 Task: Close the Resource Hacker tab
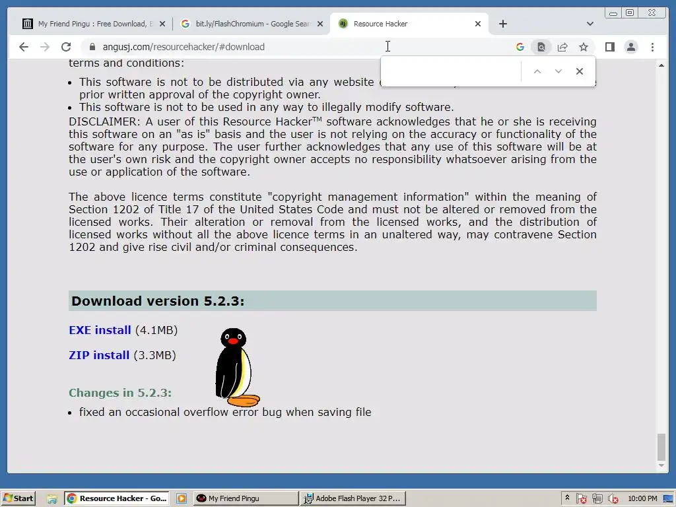point(478,24)
